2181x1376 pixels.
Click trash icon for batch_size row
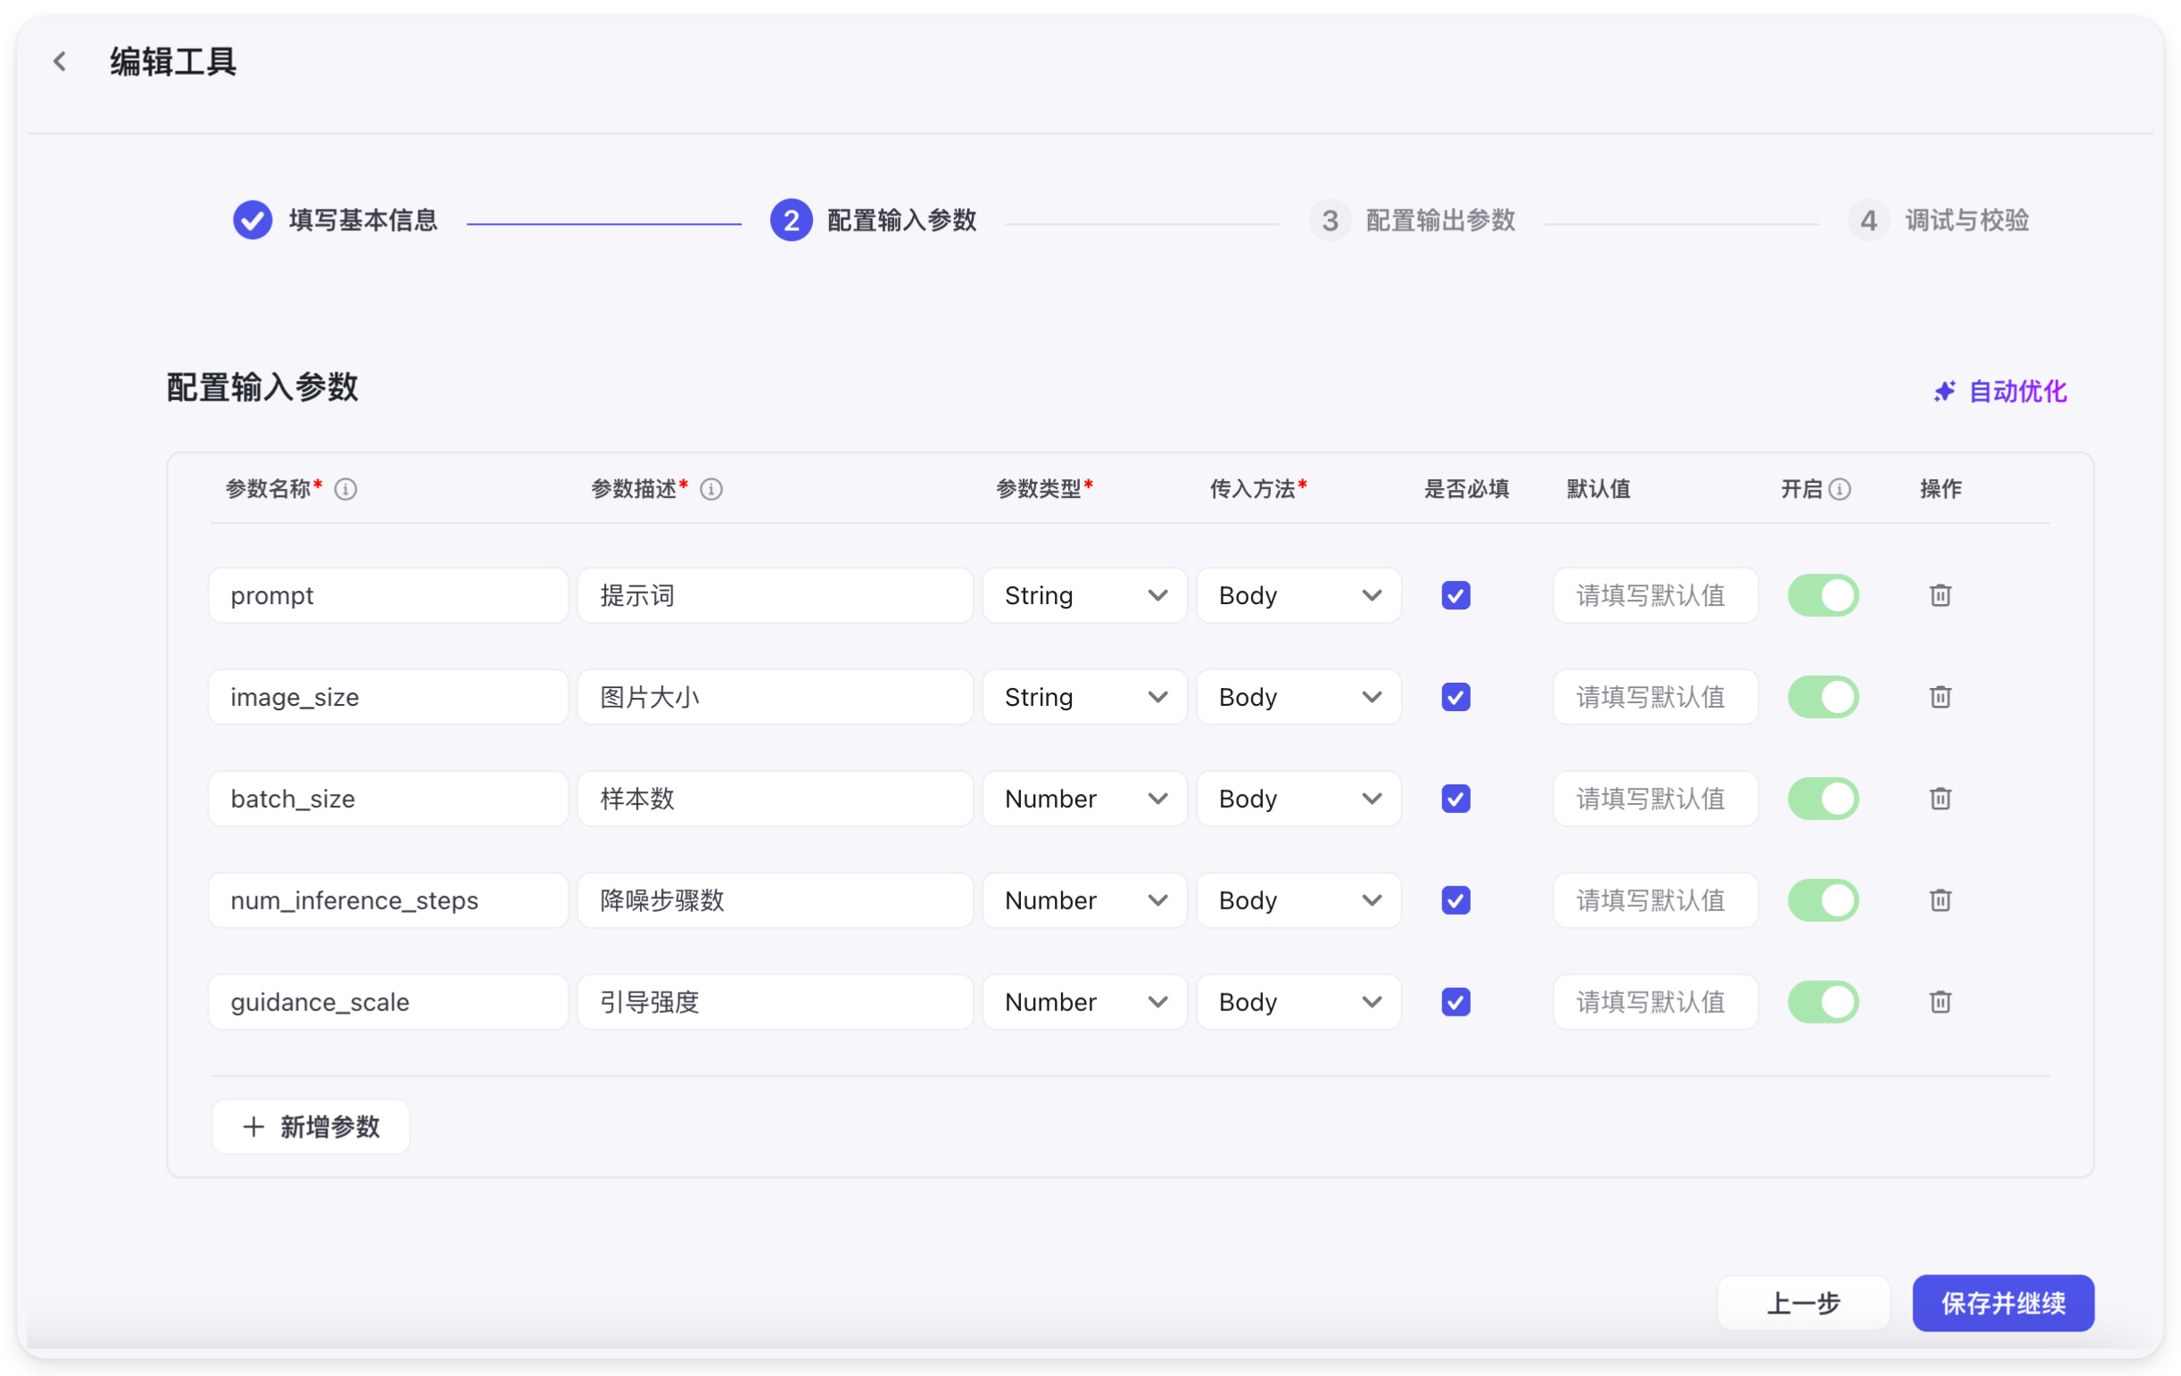[1939, 798]
